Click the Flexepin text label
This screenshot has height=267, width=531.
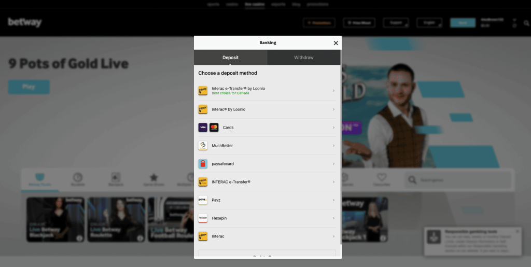coord(219,218)
